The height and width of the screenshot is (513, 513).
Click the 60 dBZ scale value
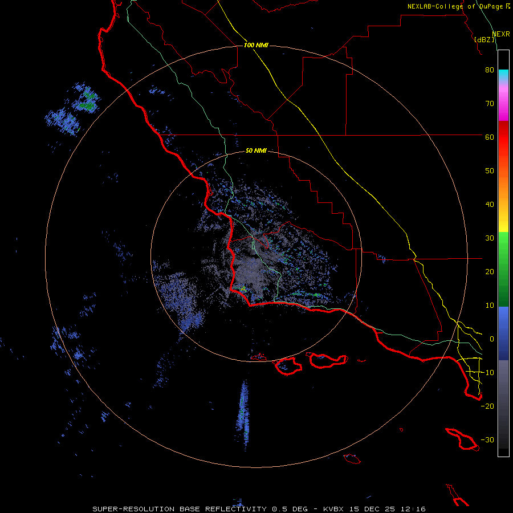(490, 137)
